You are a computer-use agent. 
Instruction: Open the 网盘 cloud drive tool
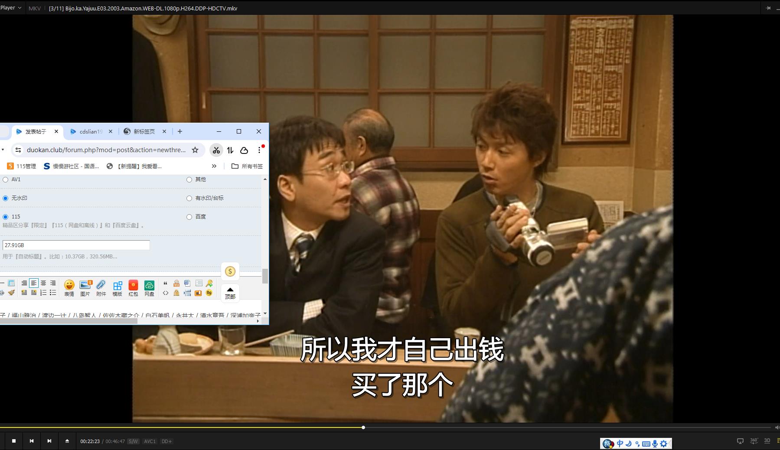150,287
